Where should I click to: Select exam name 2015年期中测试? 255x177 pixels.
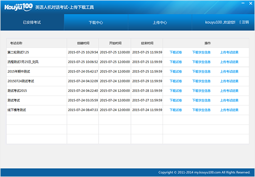(x=19, y=72)
